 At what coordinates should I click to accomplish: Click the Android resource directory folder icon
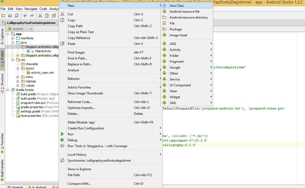click(x=164, y=17)
